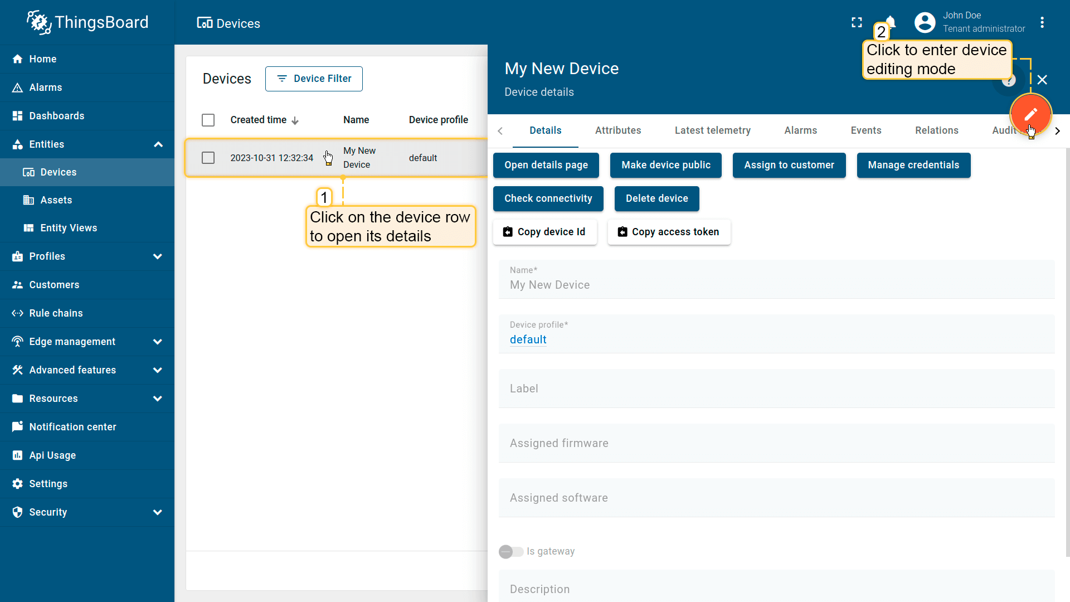
Task: Expand the Security sidebar section
Action: tap(158, 512)
